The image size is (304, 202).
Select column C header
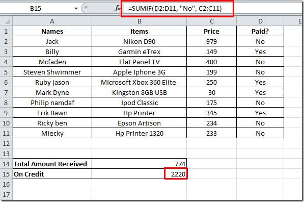[211, 21]
